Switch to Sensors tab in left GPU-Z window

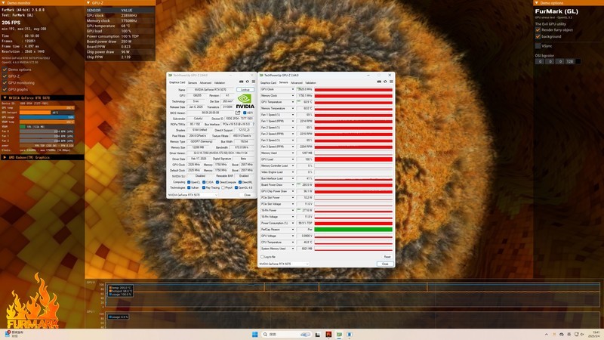coord(193,82)
